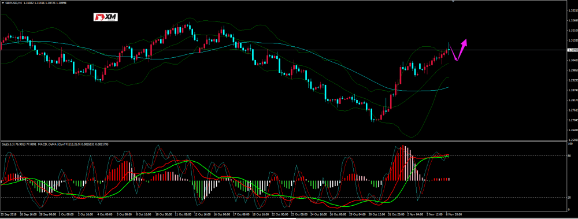Image resolution: width=578 pixels, height=219 pixels.
Task: Click the 26 Oct 00:00 time label
Action: [338, 214]
